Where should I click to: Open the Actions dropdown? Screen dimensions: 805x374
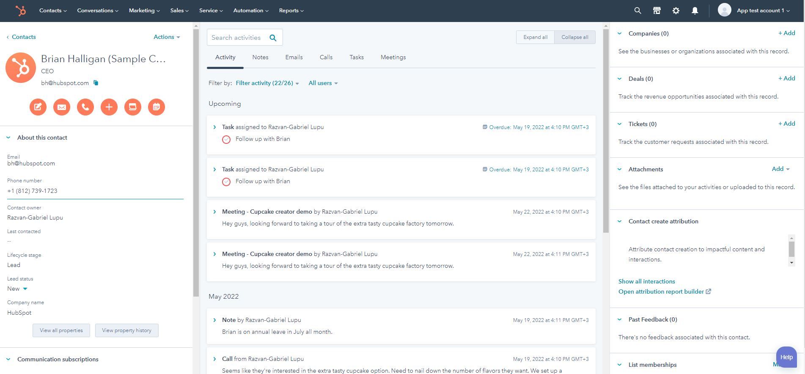pyautogui.click(x=167, y=37)
